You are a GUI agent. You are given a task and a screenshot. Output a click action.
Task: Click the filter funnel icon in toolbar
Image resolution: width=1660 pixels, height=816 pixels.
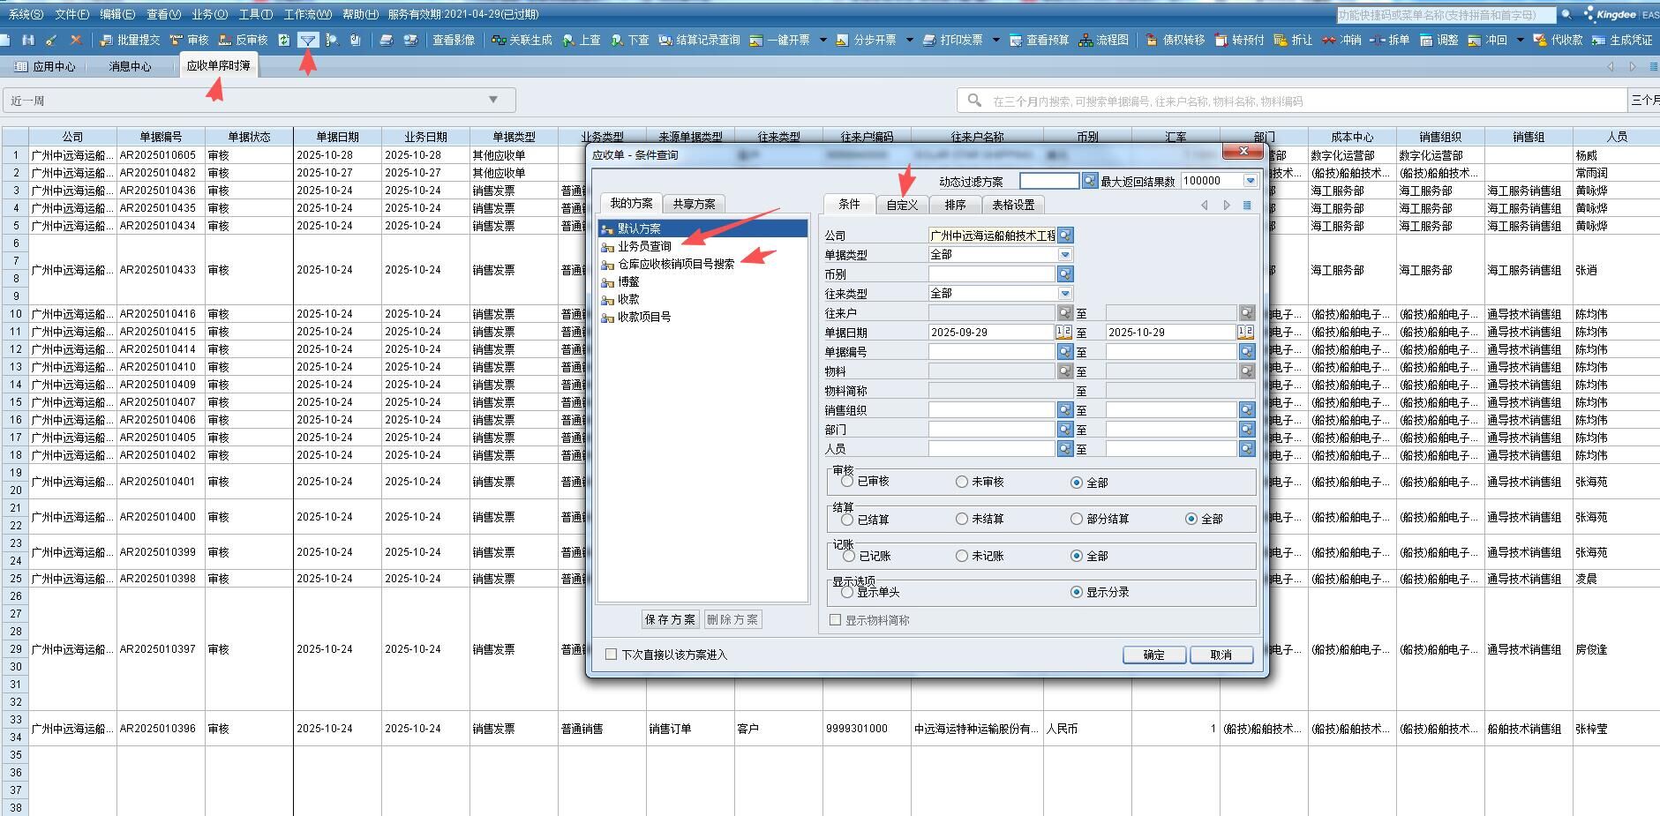(x=308, y=40)
